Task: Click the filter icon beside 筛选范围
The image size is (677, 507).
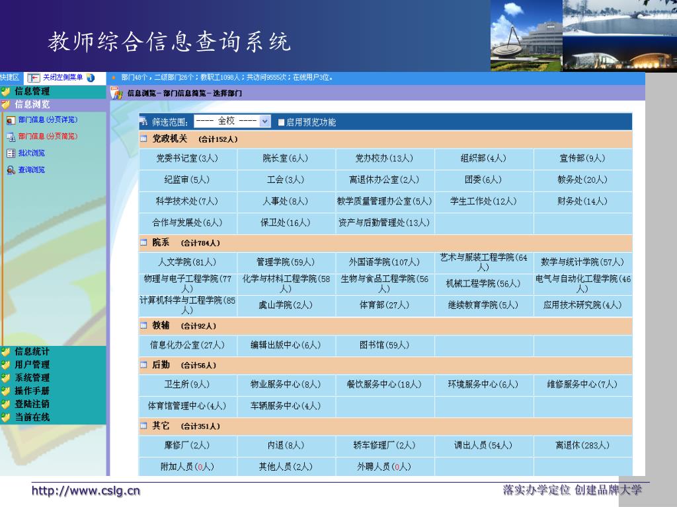Action: (143, 122)
